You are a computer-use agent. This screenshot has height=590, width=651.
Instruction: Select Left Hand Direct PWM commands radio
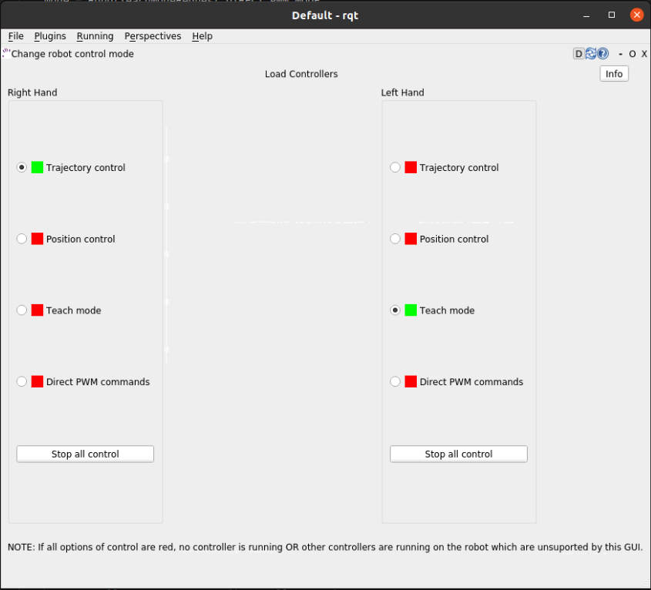(395, 381)
